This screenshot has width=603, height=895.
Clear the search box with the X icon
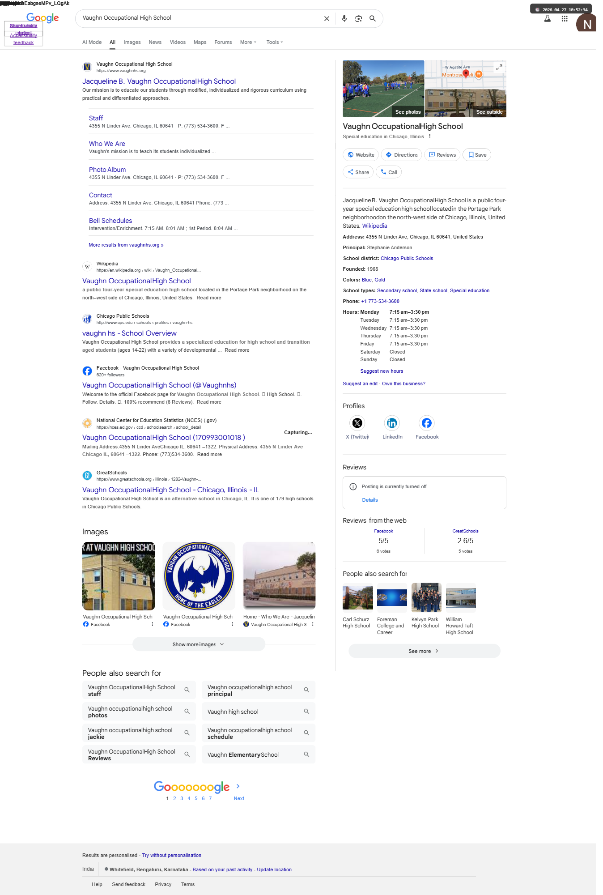[x=327, y=19]
